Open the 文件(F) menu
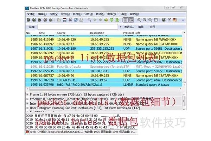 pos(31,14)
